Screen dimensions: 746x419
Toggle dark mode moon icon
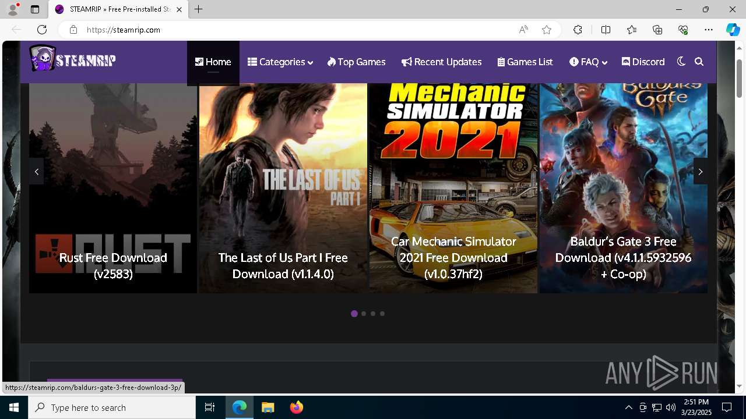tap(681, 62)
